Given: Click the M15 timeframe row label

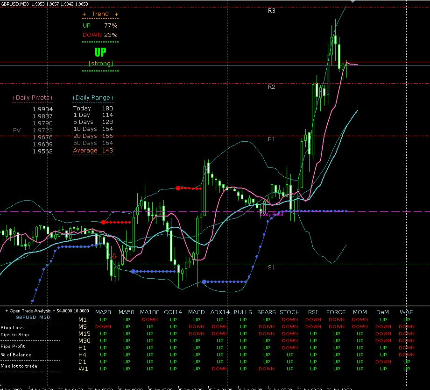Looking at the screenshot, I should (x=85, y=334).
